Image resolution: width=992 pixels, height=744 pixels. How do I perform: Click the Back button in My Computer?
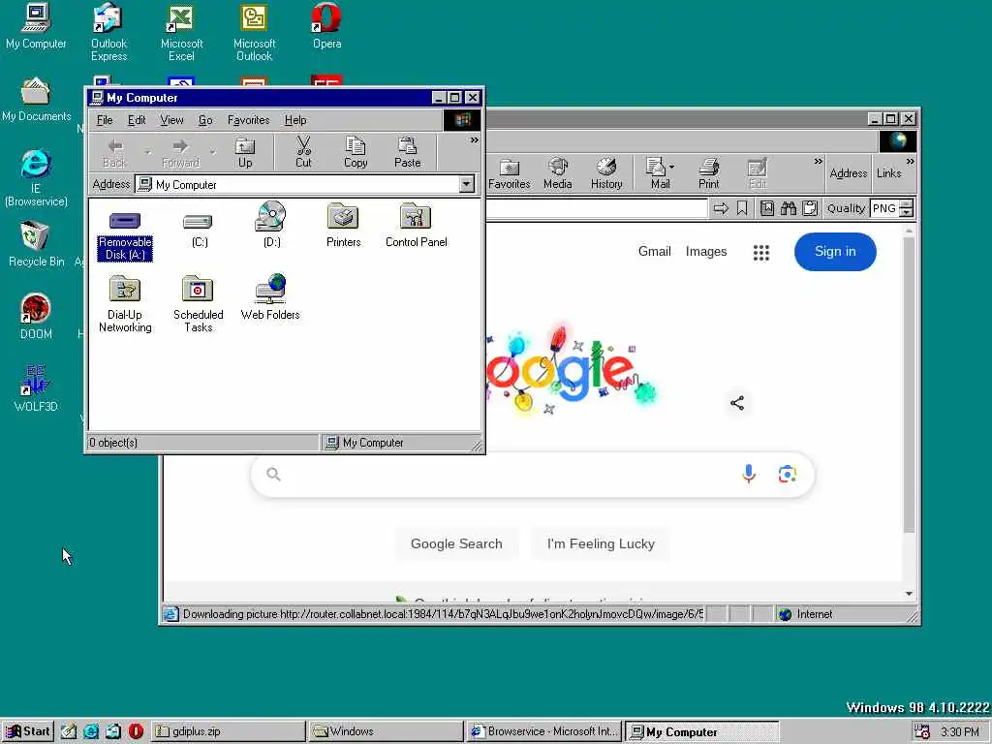pyautogui.click(x=114, y=153)
